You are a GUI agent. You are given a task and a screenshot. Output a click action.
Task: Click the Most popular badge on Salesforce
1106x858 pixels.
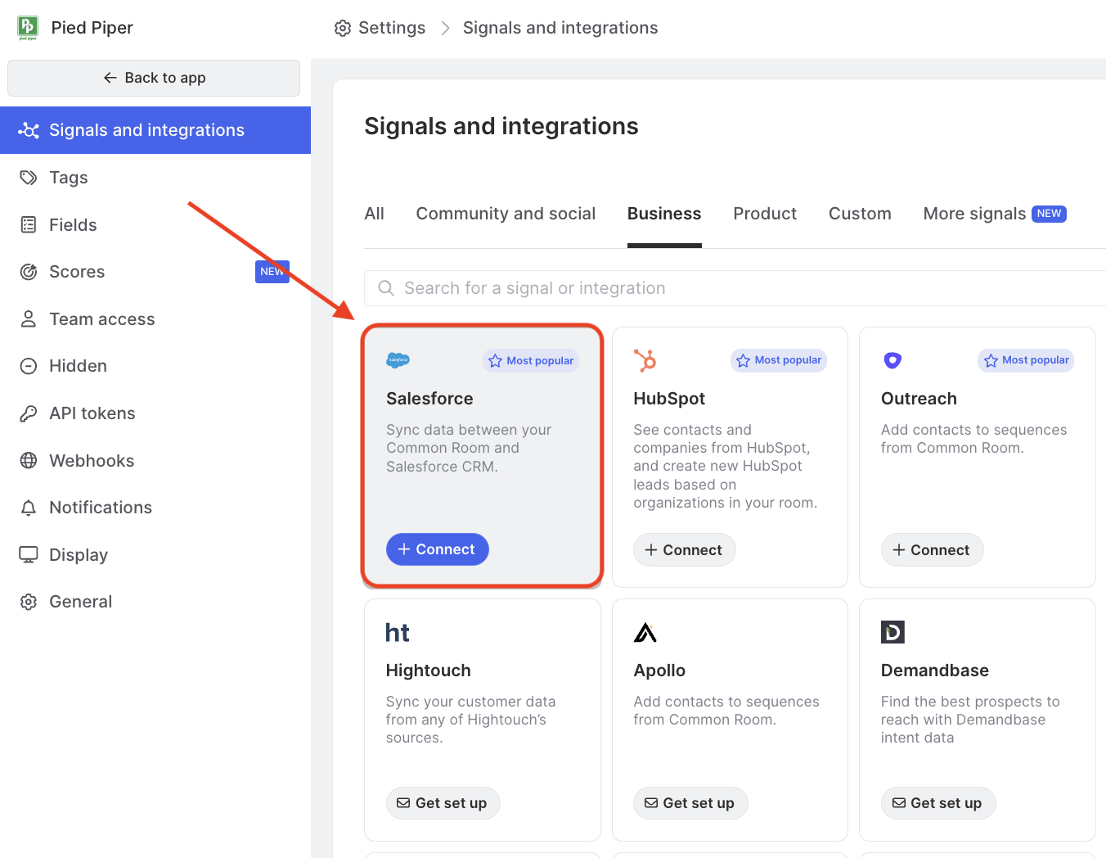click(x=531, y=361)
